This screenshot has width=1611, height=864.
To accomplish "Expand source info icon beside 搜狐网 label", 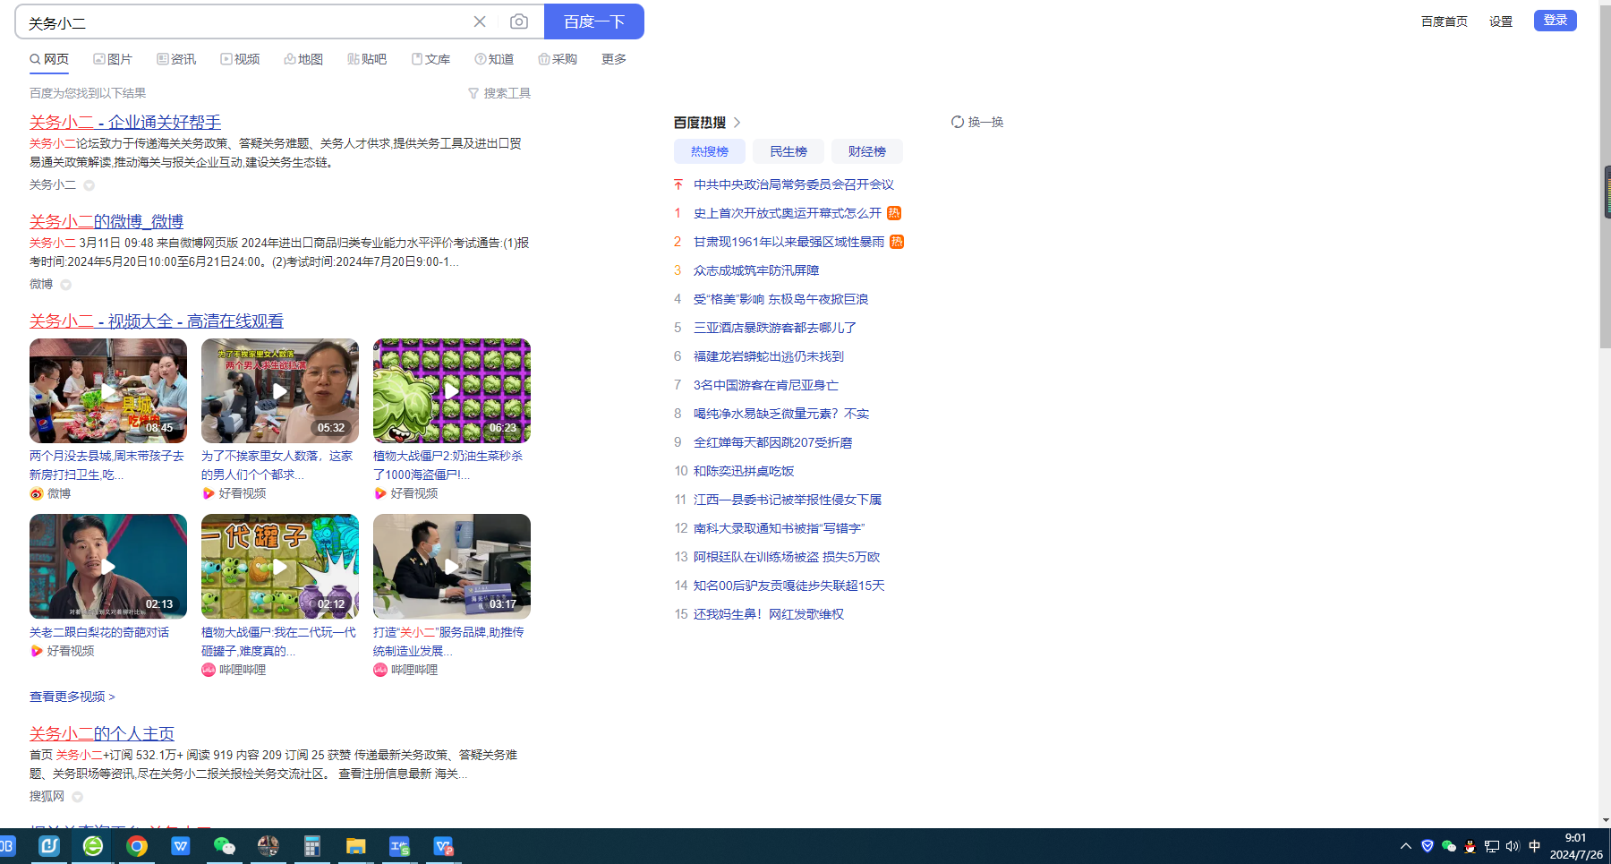I will point(77,797).
